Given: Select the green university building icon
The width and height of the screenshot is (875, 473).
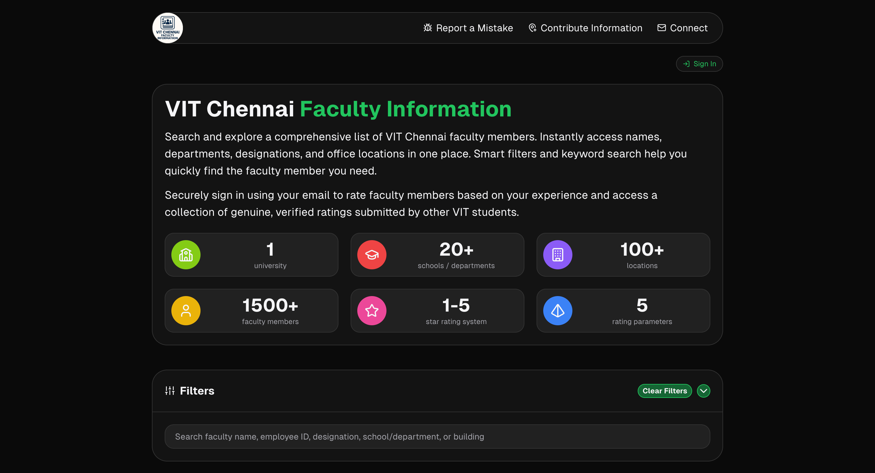Looking at the screenshot, I should coord(186,254).
